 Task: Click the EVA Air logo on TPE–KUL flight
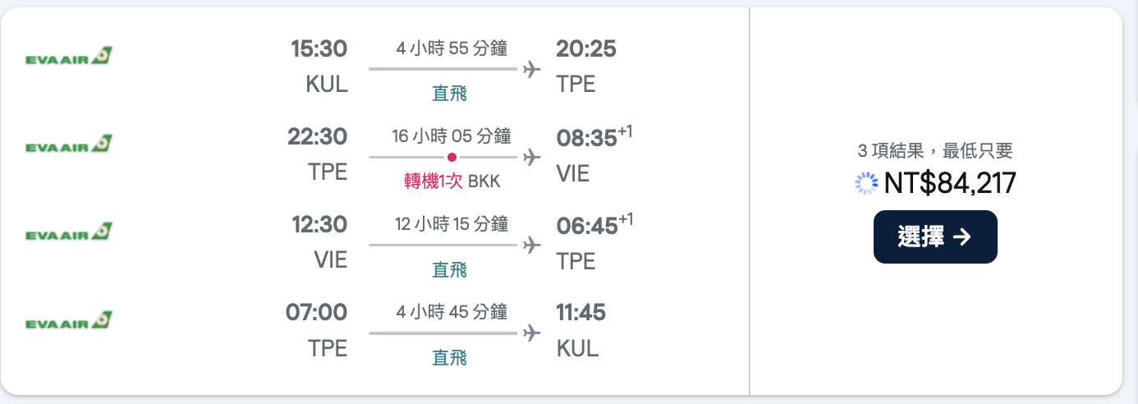click(69, 320)
